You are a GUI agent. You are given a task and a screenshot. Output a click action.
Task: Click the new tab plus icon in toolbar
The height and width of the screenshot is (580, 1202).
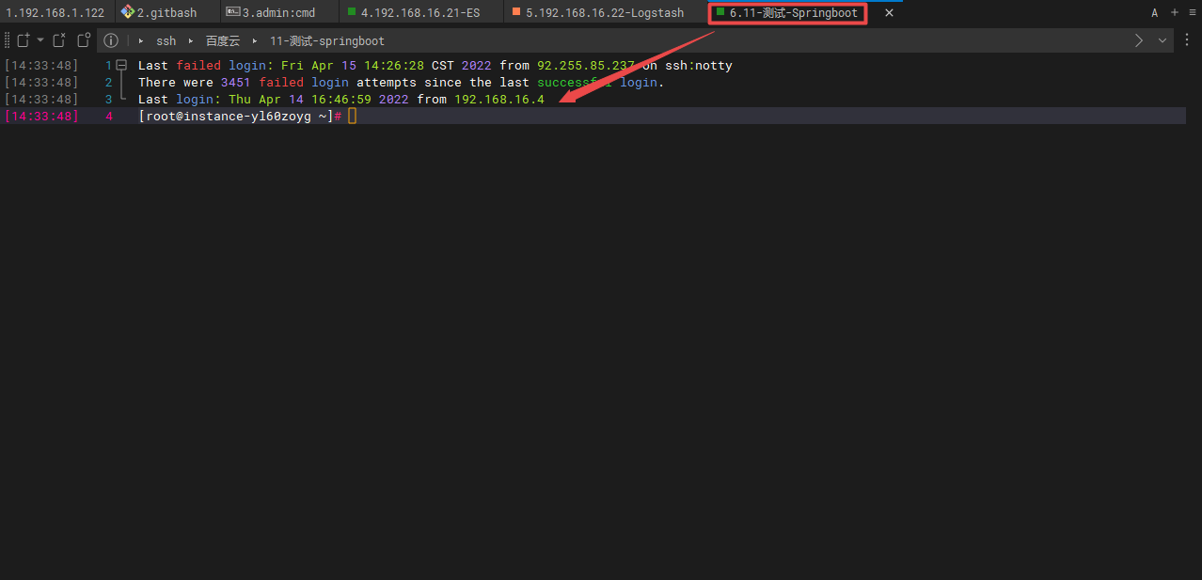(24, 40)
